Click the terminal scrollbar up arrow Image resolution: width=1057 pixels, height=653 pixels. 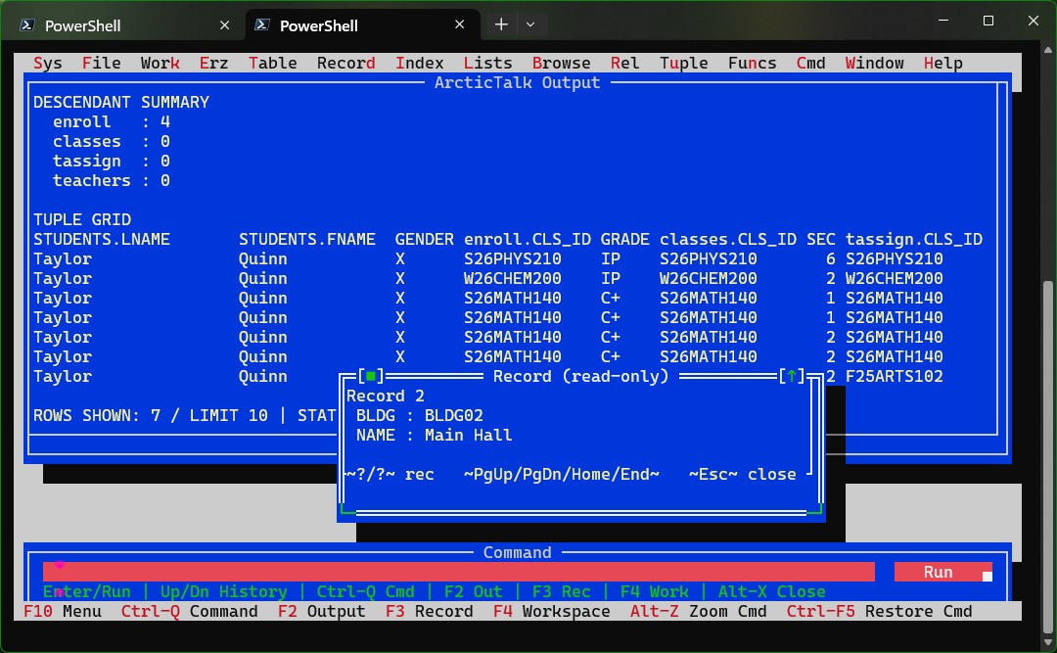click(1047, 50)
